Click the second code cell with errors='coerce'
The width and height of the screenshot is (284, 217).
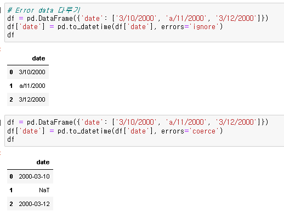click(x=144, y=131)
